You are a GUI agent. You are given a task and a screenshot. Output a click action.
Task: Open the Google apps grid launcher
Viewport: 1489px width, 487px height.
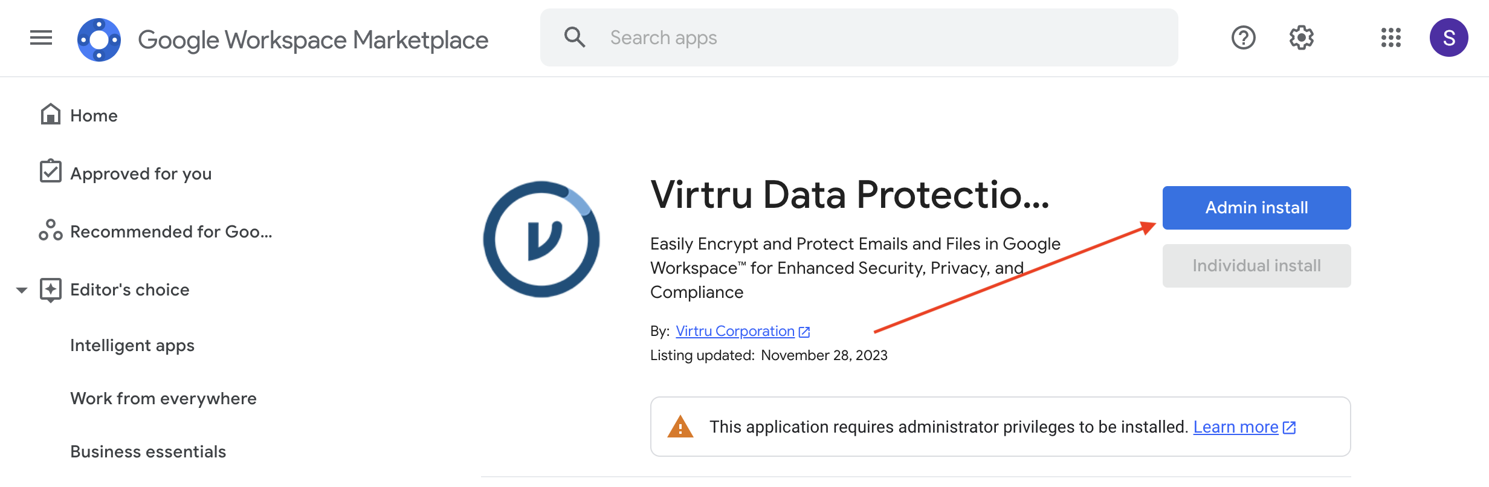tap(1392, 38)
